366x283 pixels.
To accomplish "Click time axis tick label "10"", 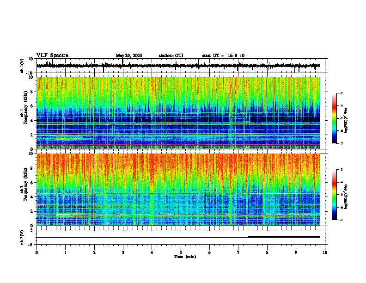I will tap(325, 252).
